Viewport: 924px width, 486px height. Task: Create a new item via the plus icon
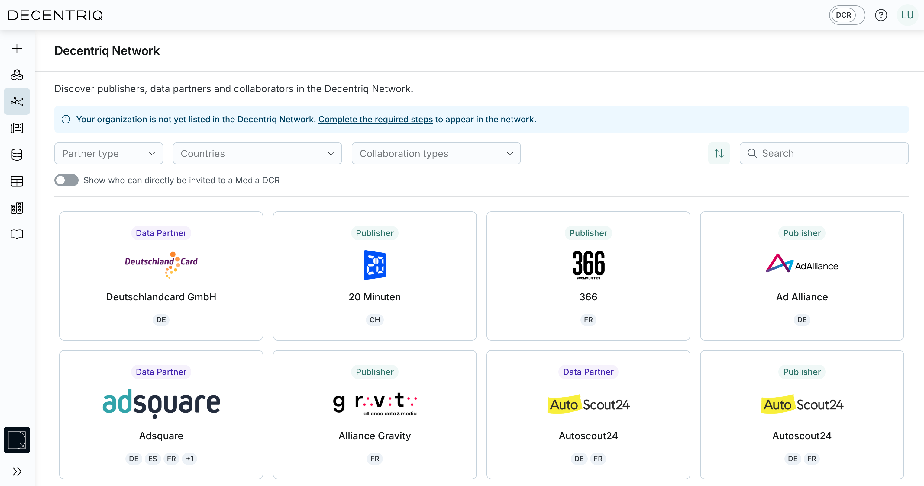coord(17,48)
